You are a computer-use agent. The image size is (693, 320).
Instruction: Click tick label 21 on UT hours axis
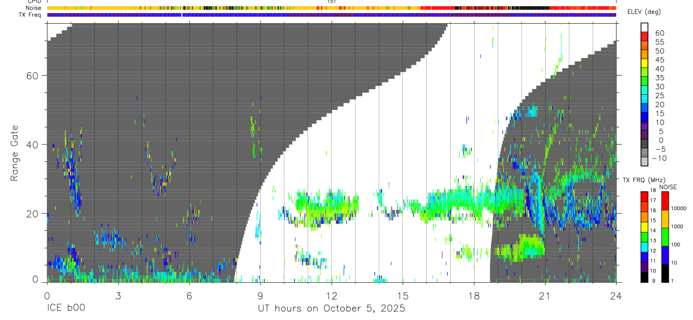[545, 296]
